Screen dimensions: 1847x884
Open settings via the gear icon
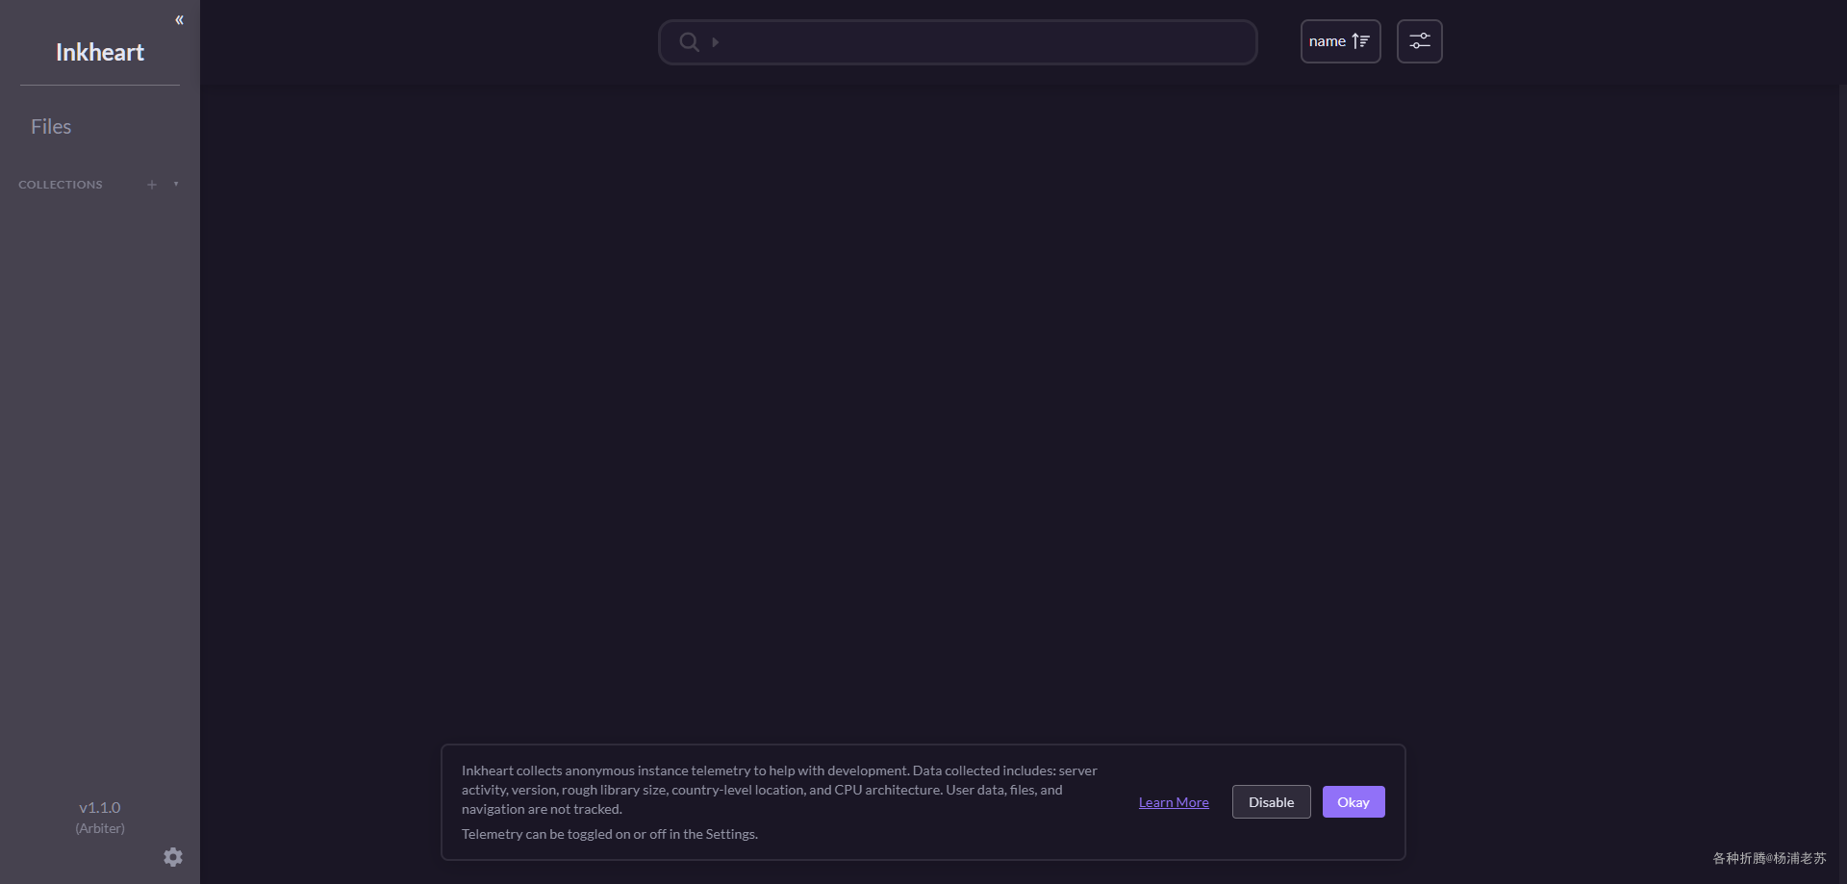point(173,857)
